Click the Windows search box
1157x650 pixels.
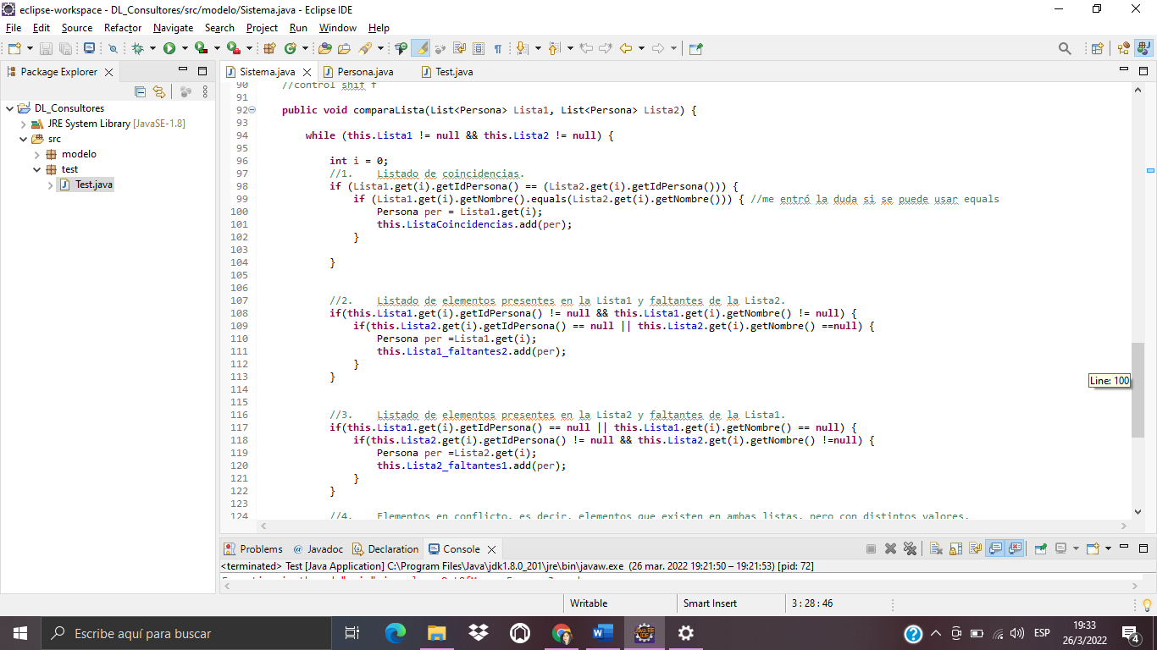pyautogui.click(x=185, y=633)
